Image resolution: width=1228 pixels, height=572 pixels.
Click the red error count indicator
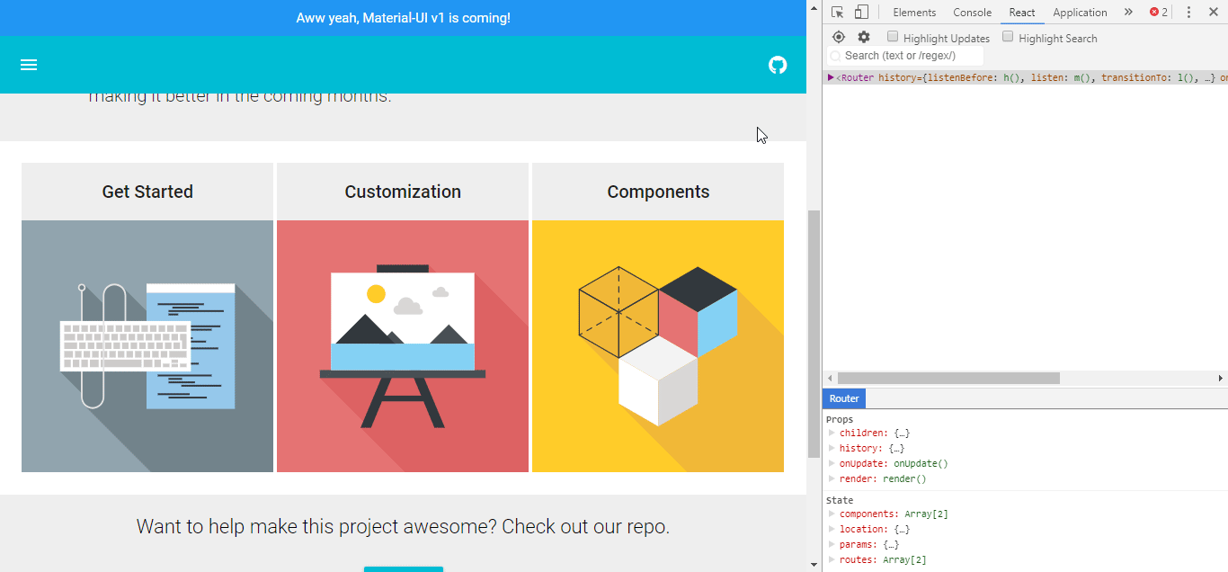click(x=1159, y=13)
